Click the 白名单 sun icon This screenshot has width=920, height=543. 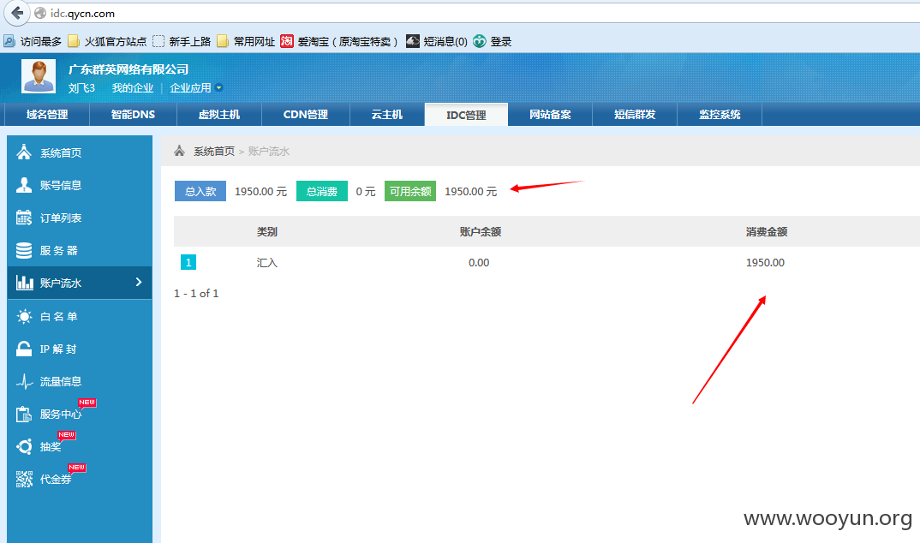[x=24, y=317]
